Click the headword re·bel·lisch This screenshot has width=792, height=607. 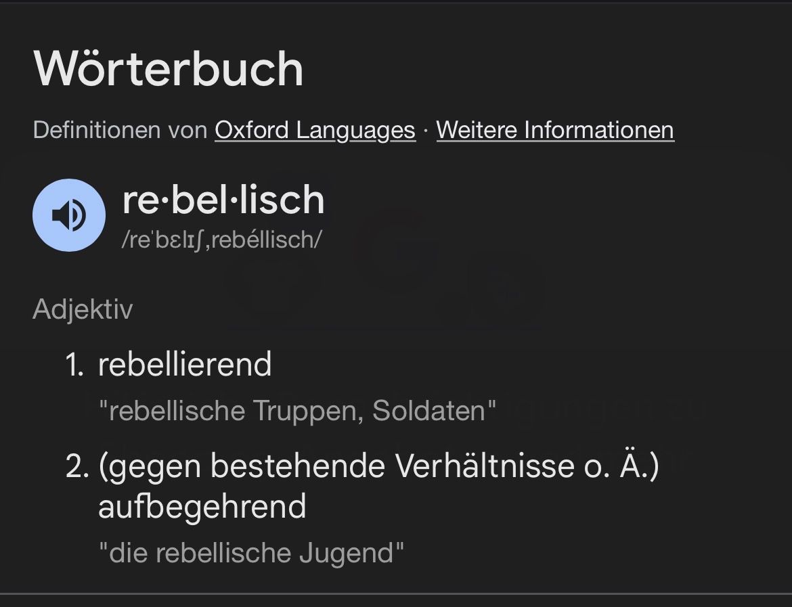coord(223,199)
